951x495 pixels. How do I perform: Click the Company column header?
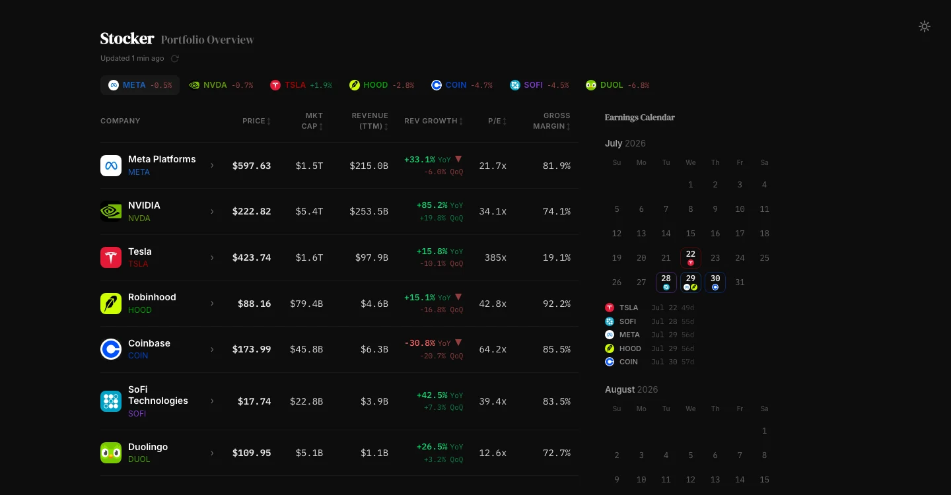pos(120,121)
